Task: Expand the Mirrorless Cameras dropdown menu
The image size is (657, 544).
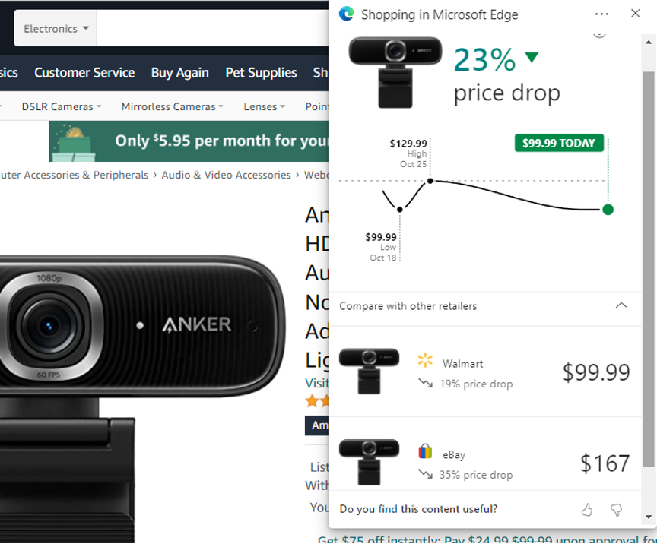Action: click(x=172, y=107)
